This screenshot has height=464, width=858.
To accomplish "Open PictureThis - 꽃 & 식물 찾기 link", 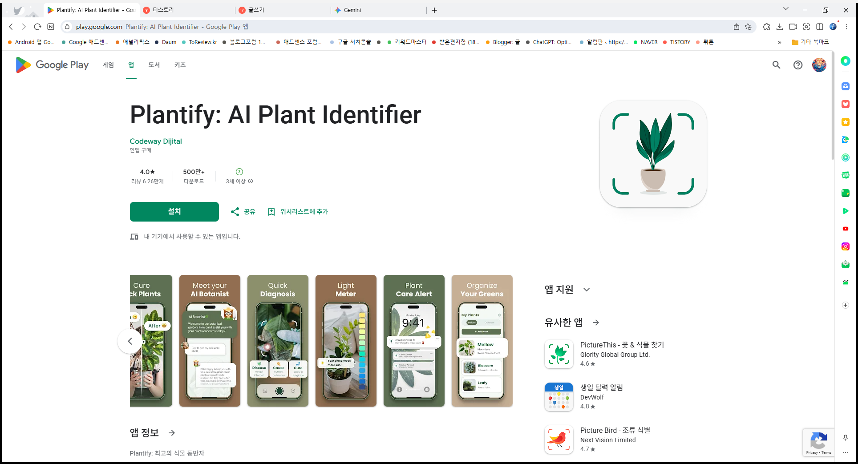I will tap(622, 345).
